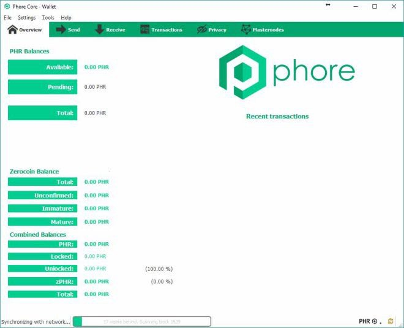Open the Tools menu
The width and height of the screenshot is (404, 328).
[x=48, y=18]
